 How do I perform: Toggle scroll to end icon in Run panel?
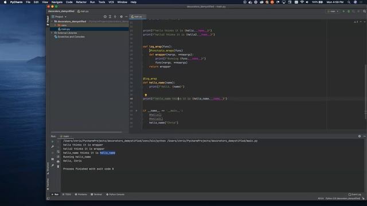58,156
